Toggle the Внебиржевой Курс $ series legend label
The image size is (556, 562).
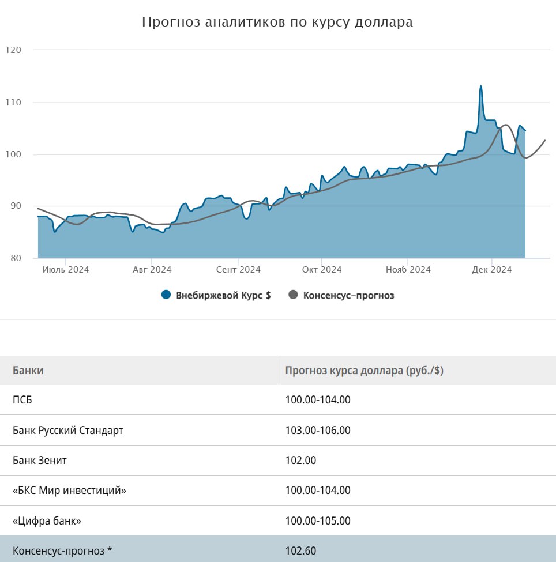coord(223,295)
